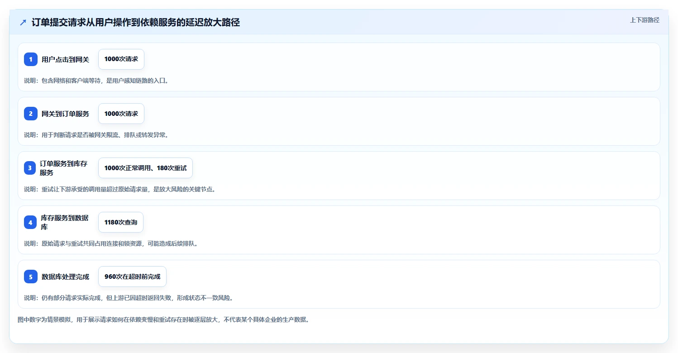This screenshot has width=678, height=353.
Task: Click the note 重试让下游承受的调用量超过原始请求量
Action: [120, 189]
